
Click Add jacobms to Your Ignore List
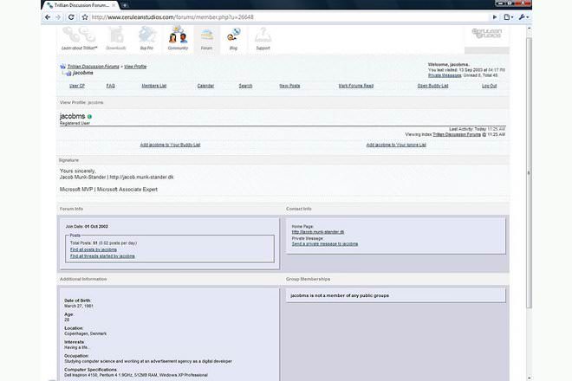click(x=396, y=145)
